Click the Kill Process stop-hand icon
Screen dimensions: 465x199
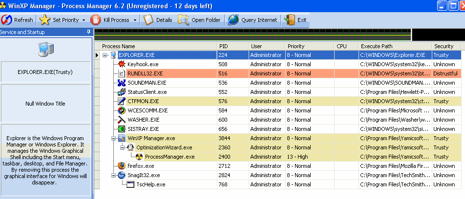click(96, 20)
